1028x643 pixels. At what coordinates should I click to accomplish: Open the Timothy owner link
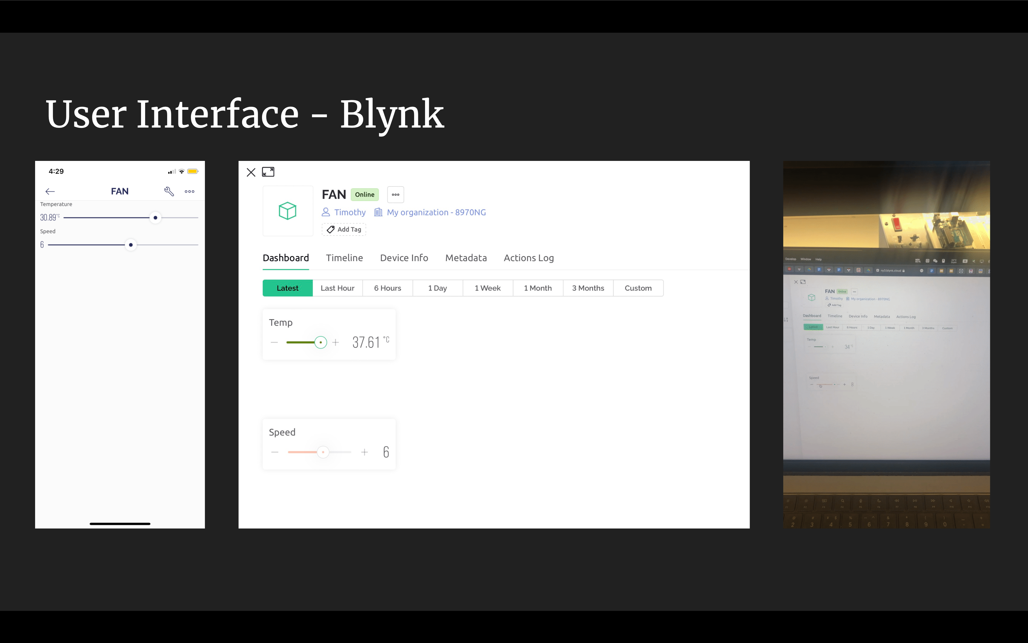click(349, 212)
